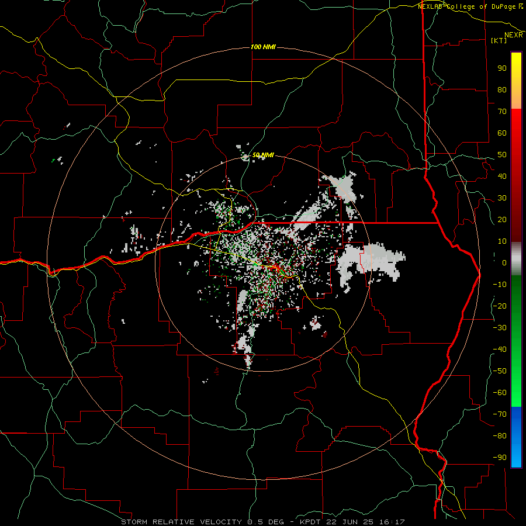526x526 pixels.
Task: Click the 0 value on velocity scale
Action: [x=504, y=263]
